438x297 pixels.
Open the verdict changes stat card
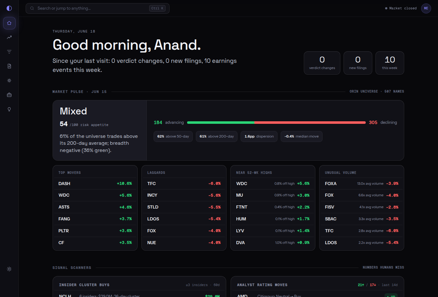[x=322, y=63]
